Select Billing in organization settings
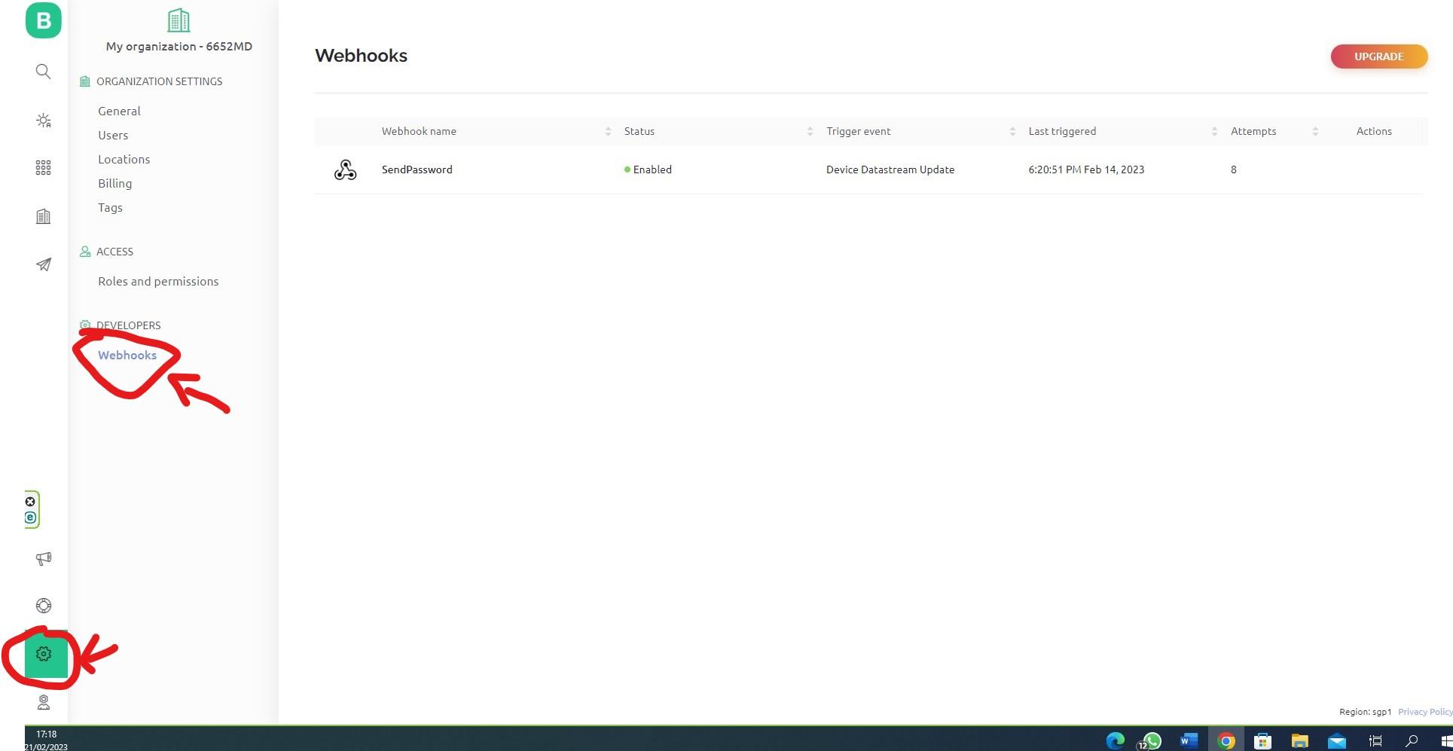 pyautogui.click(x=114, y=183)
